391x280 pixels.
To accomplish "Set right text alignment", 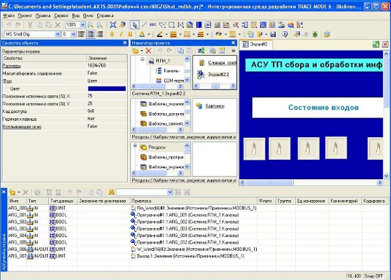I will click(100, 34).
